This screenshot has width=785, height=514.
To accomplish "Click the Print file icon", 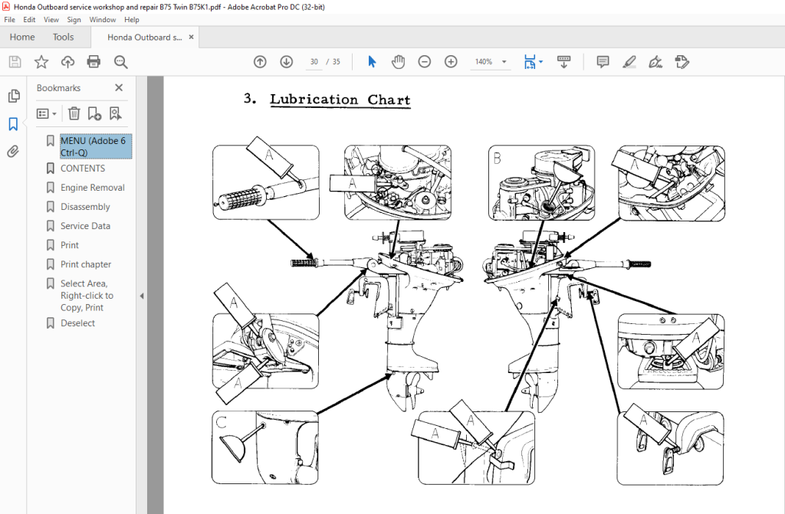I will click(x=94, y=62).
